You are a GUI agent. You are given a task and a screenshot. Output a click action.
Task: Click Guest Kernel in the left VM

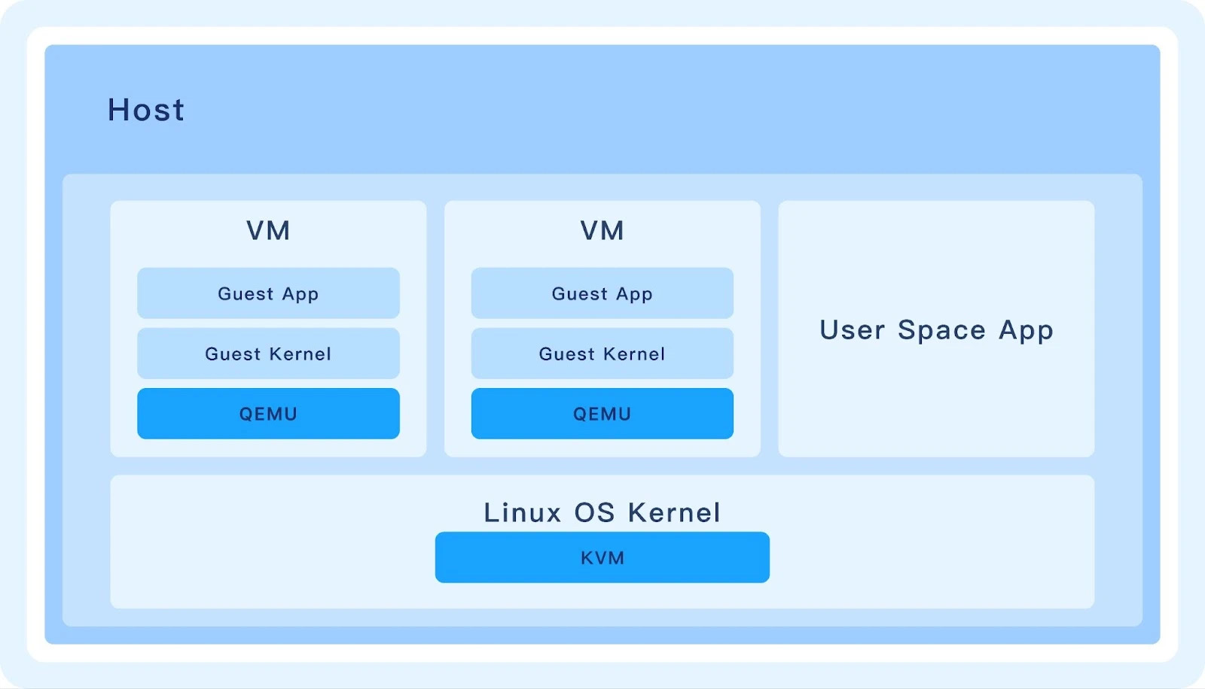(268, 354)
